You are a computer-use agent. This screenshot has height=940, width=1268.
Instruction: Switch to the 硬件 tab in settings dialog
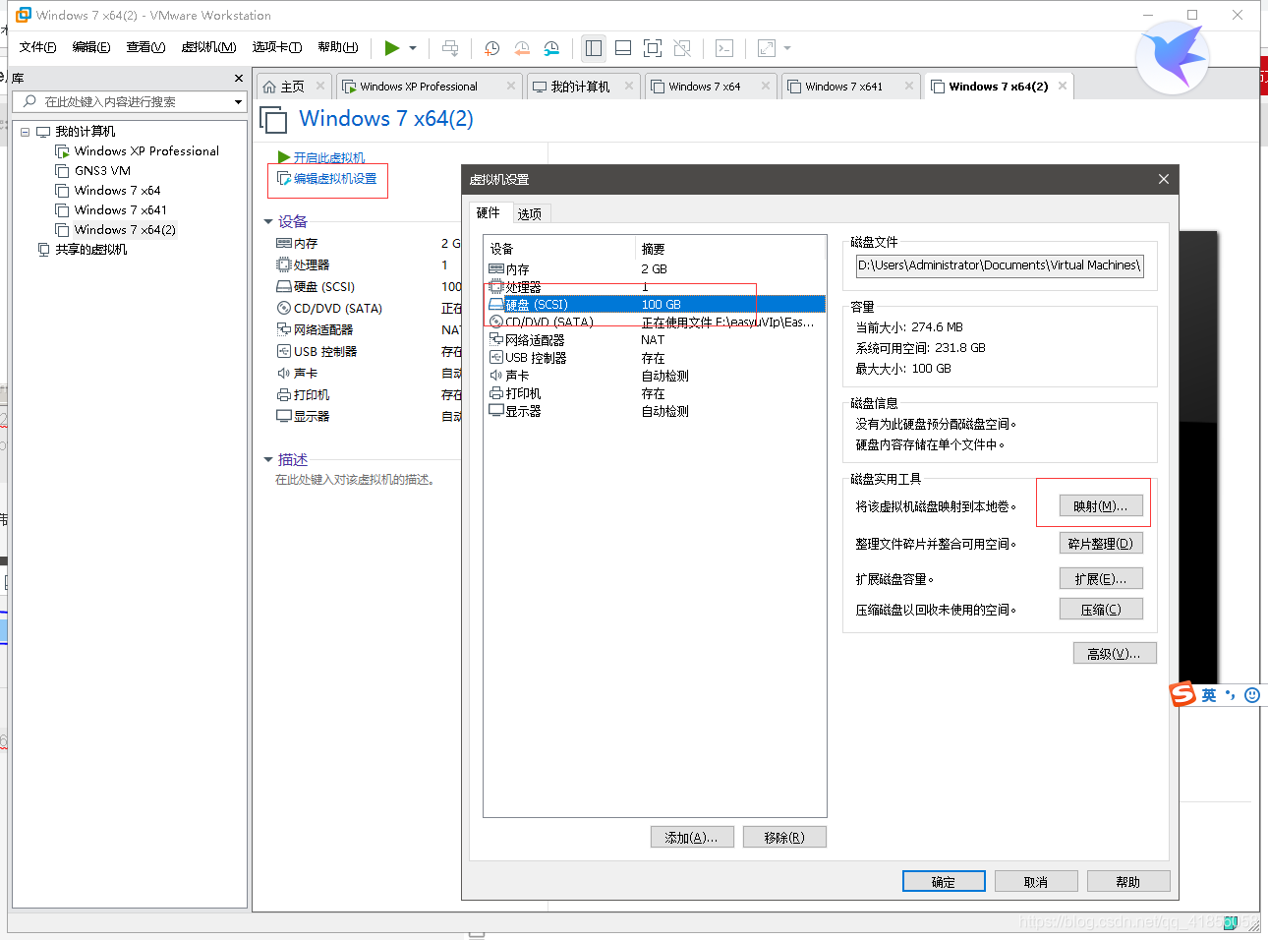489,213
